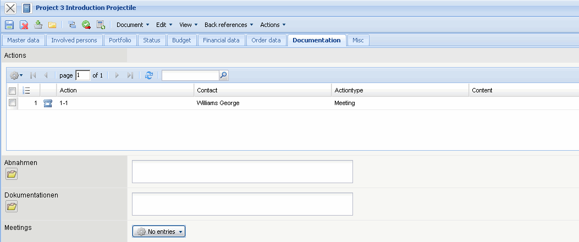Click the calculator toolbar icon
This screenshot has width=579, height=242.
(x=101, y=25)
